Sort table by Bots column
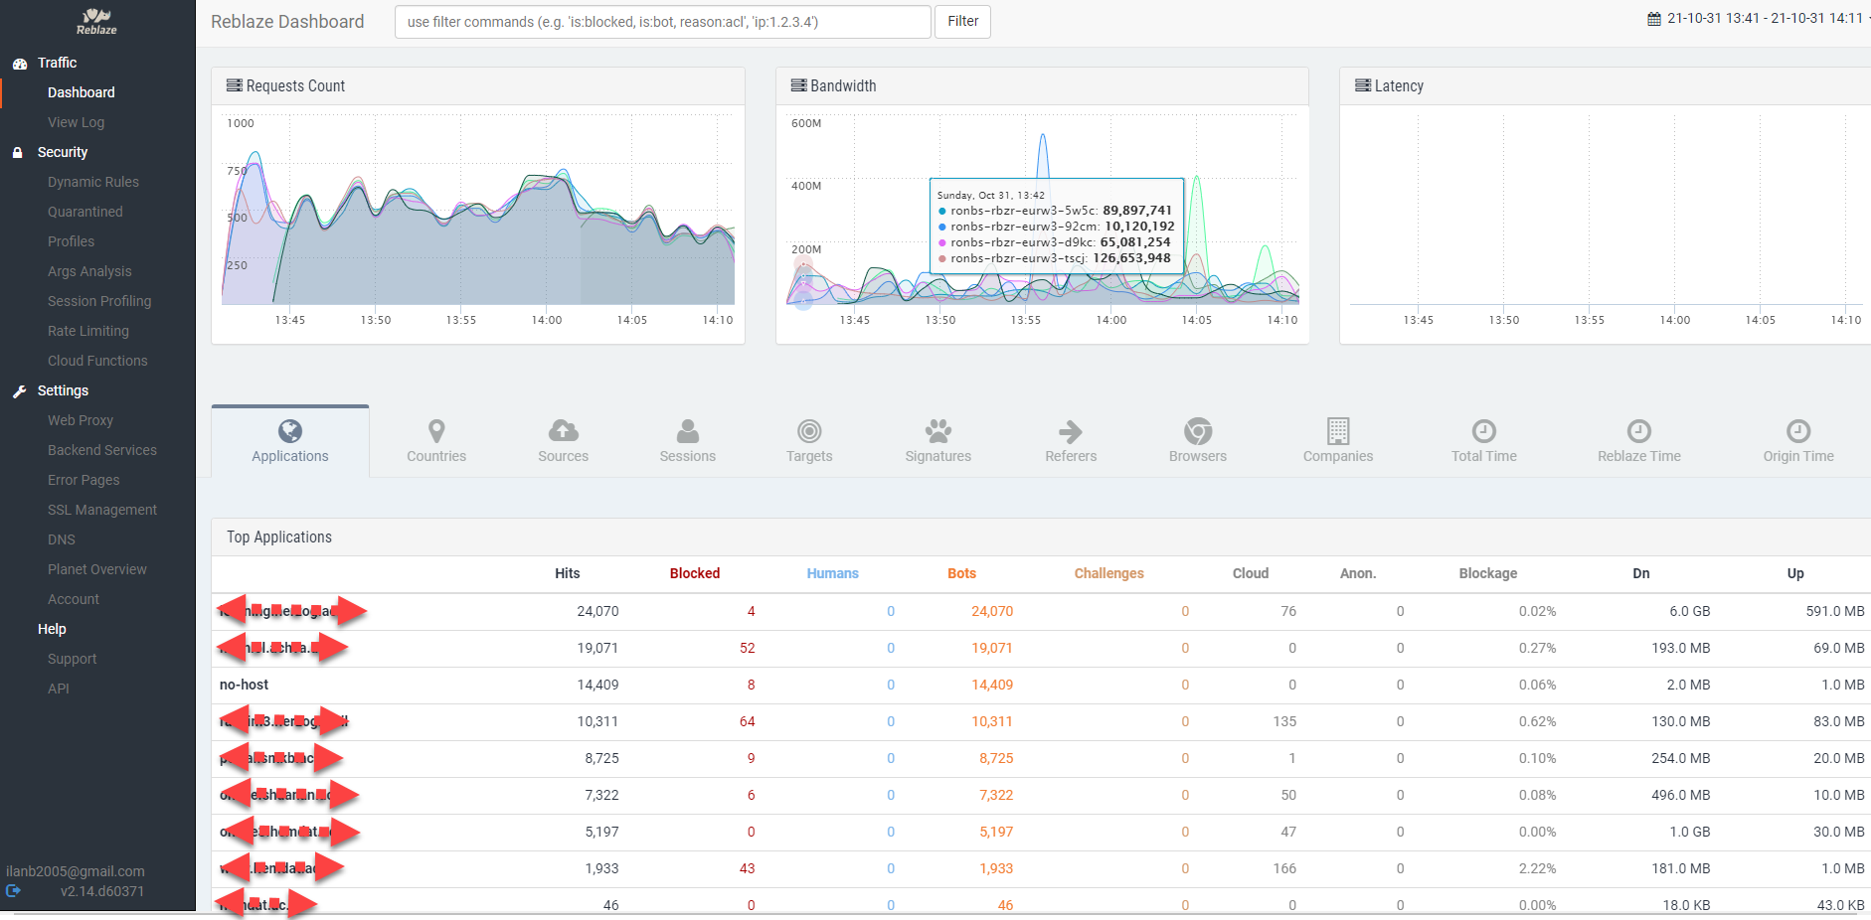The height and width of the screenshot is (920, 1871). (961, 573)
